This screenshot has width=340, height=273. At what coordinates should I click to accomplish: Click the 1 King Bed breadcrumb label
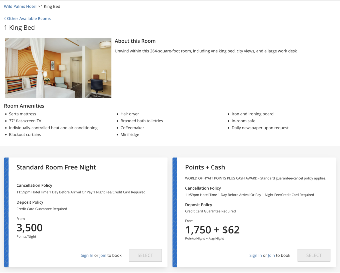point(50,6)
